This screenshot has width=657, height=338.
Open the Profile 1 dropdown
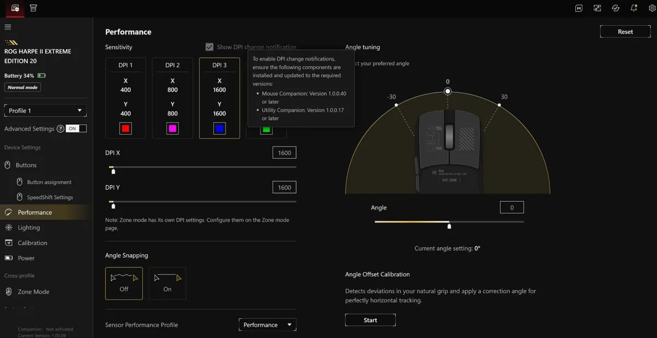click(45, 110)
